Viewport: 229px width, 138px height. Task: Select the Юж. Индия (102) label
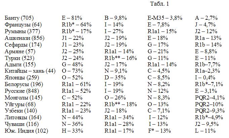pos(26,131)
